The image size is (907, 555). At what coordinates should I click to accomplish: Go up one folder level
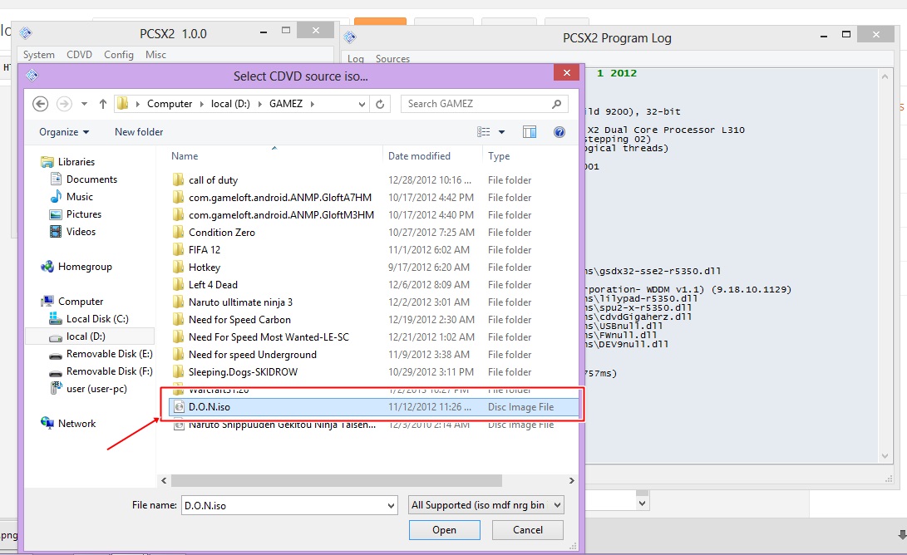[103, 104]
